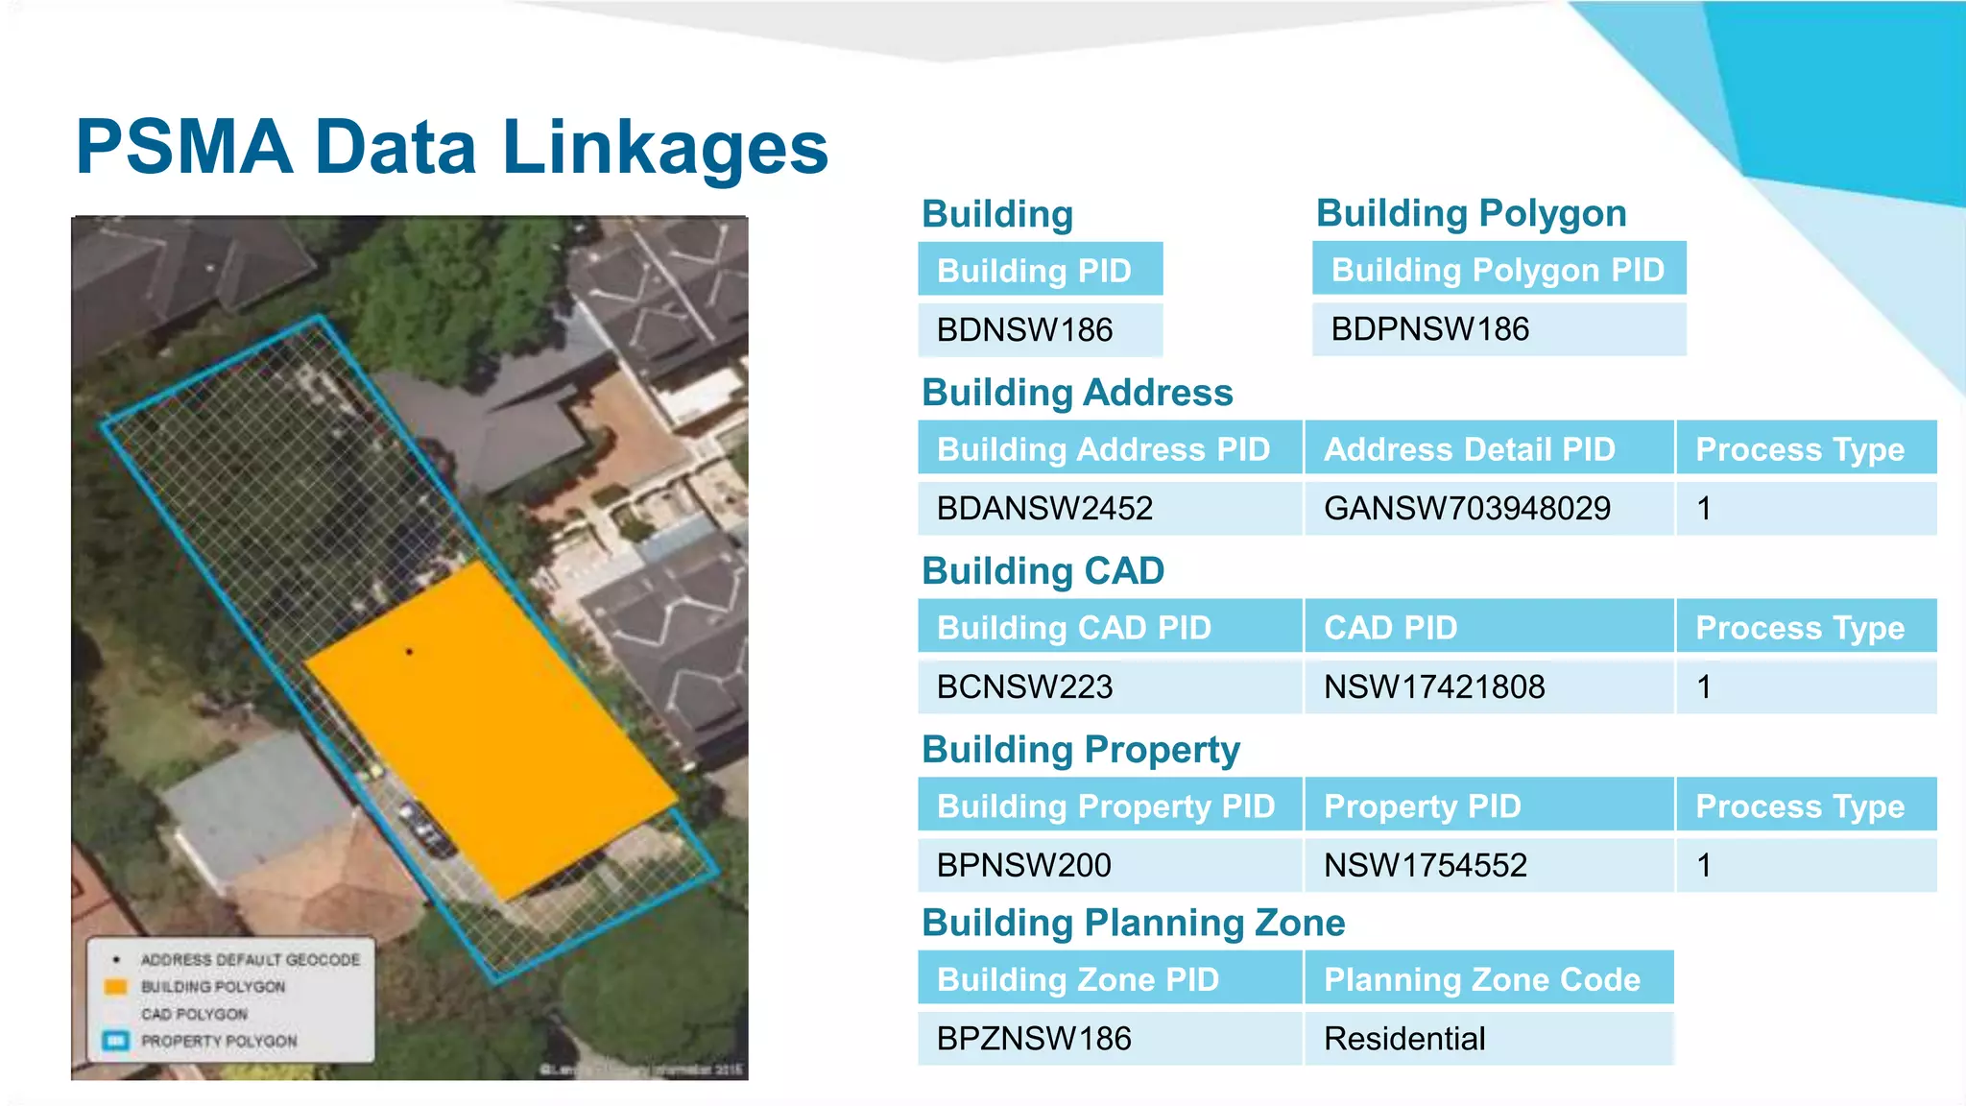Select the Building Polygon section heading
This screenshot has height=1106, width=1966.
click(1471, 213)
